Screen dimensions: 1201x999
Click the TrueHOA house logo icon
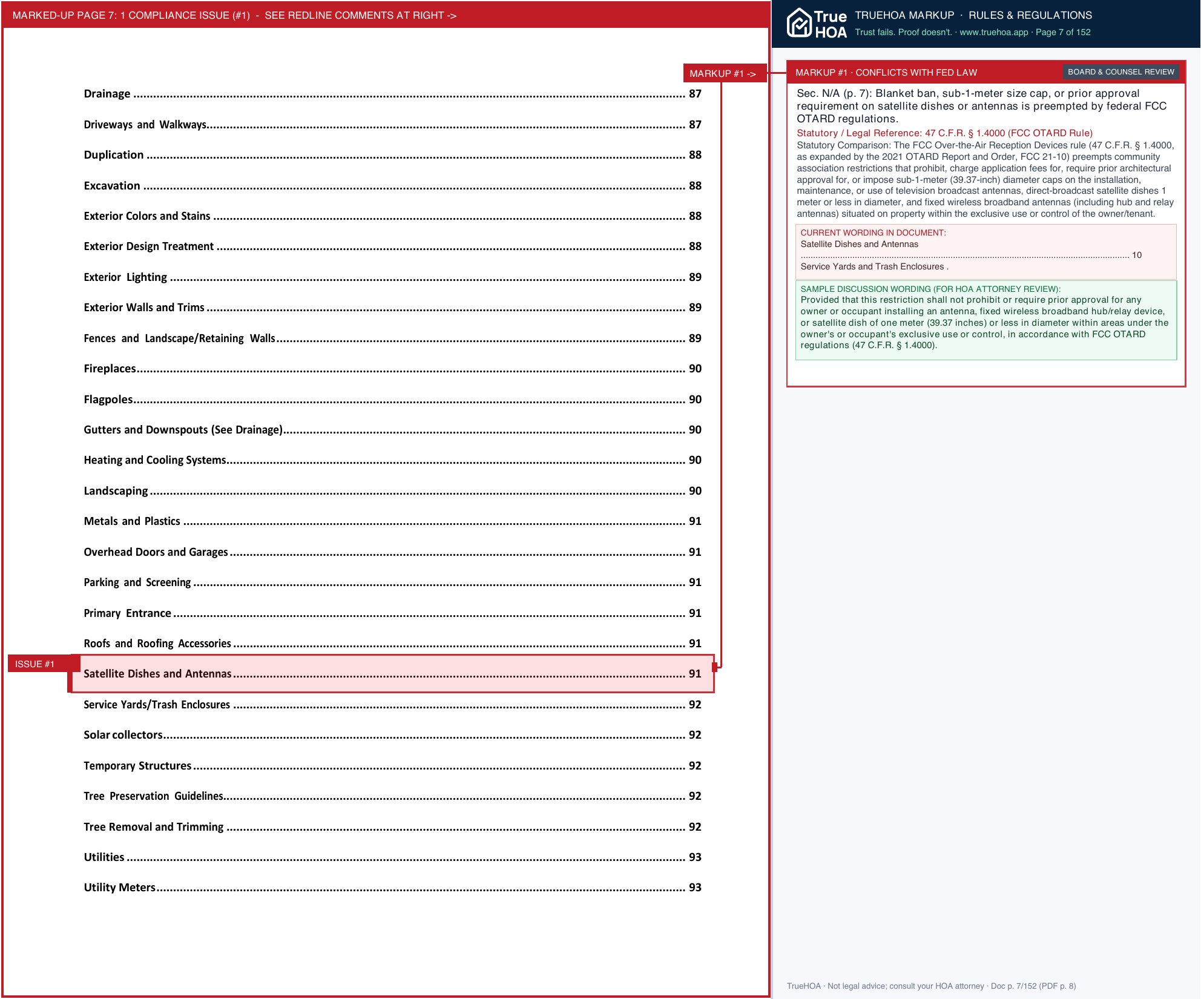click(x=798, y=23)
